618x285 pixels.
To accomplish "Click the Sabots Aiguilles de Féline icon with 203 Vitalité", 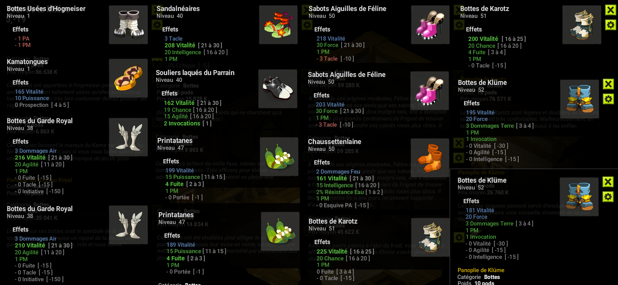I will click(430, 91).
